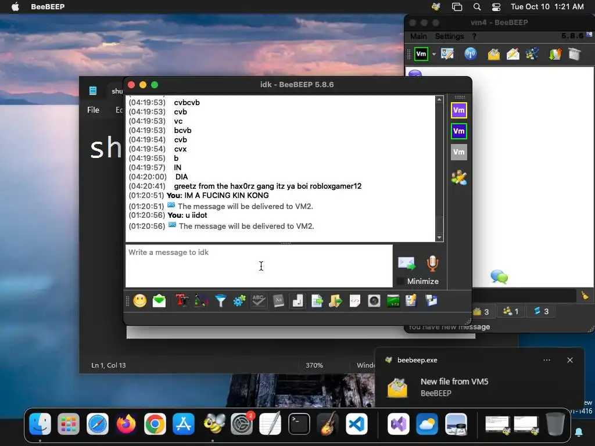The width and height of the screenshot is (595, 446).
Task: Switch to the vm4 blue-icon tab showing 3
Action: point(542,311)
